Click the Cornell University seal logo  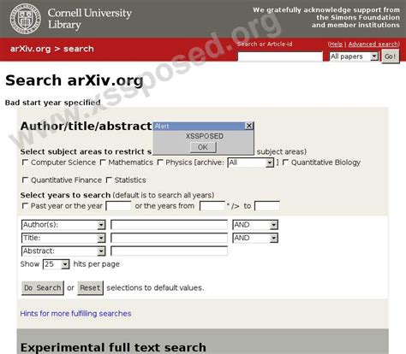25,19
